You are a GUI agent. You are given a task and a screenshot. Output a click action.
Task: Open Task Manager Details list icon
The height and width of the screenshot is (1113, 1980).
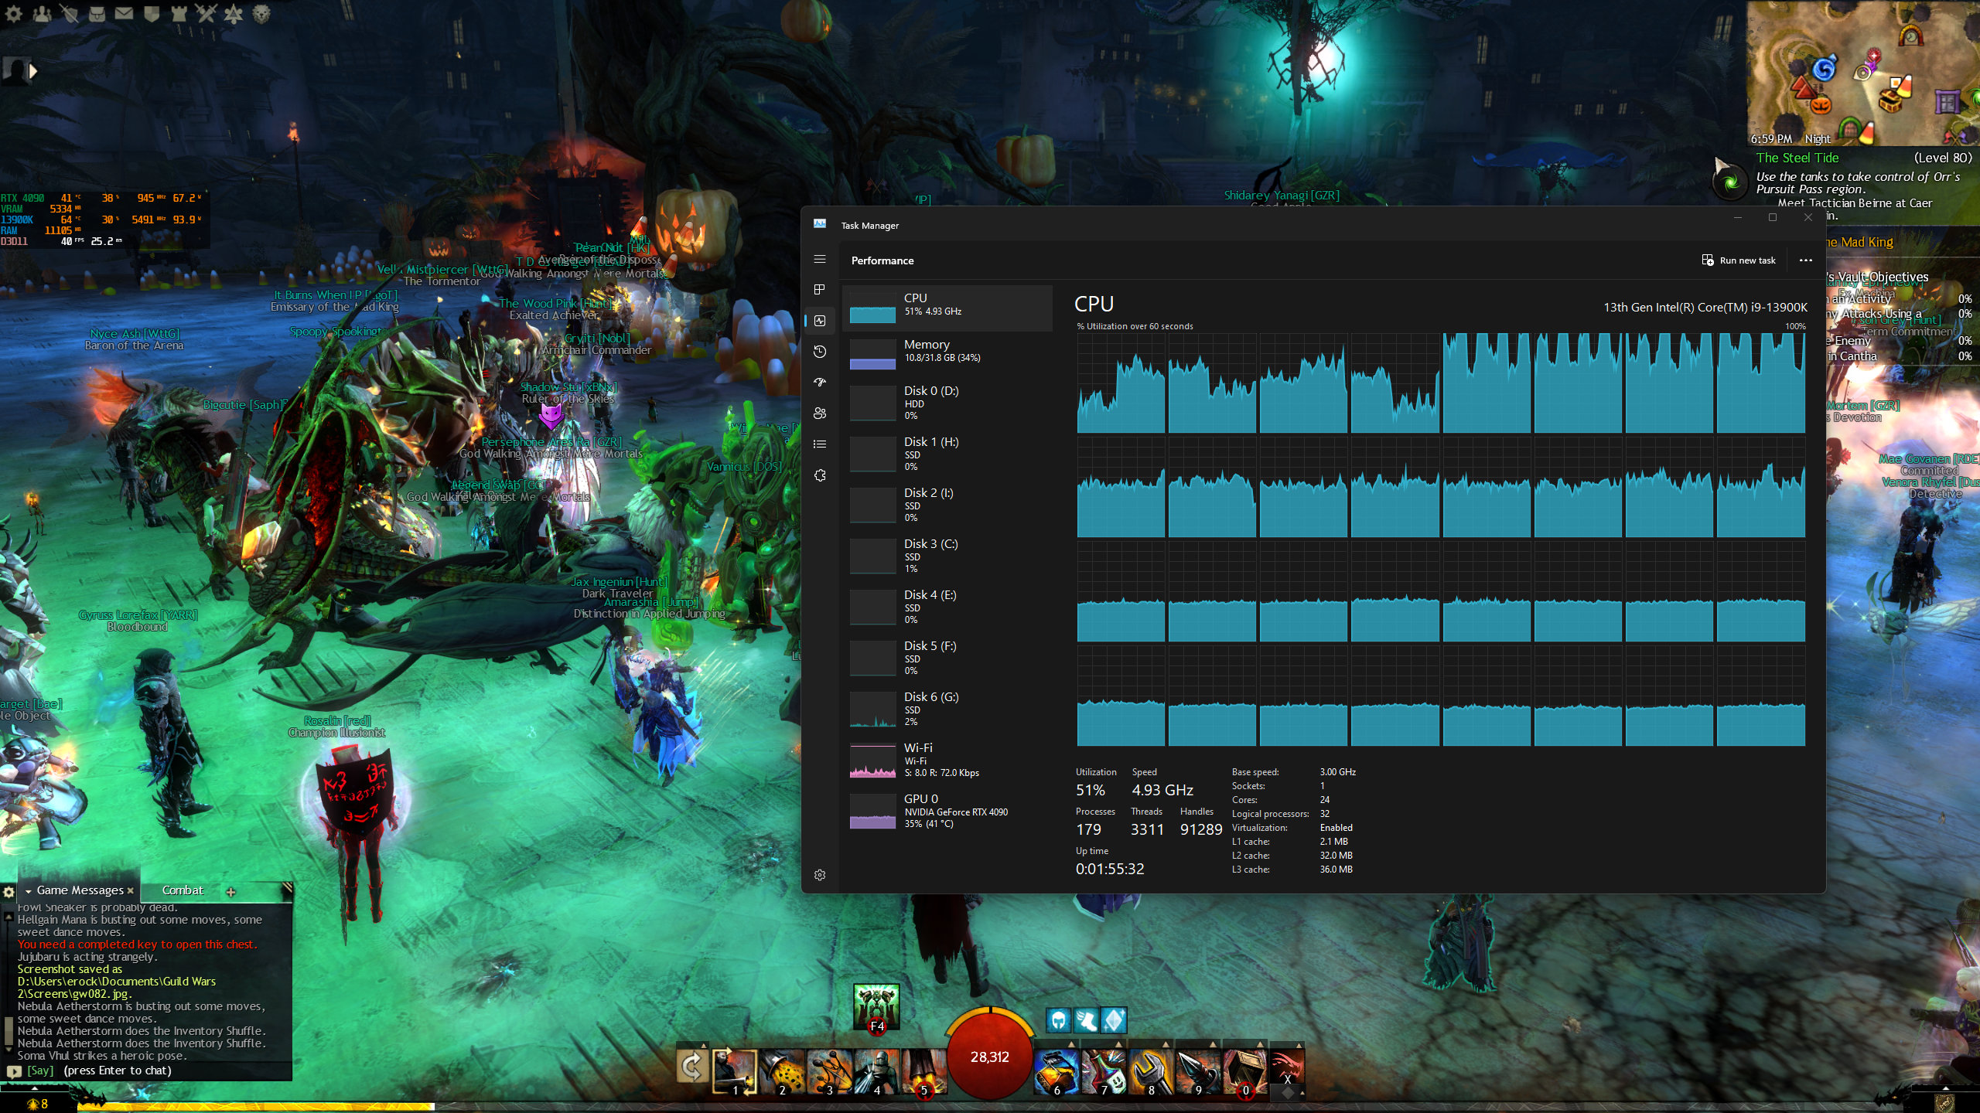[x=820, y=444]
